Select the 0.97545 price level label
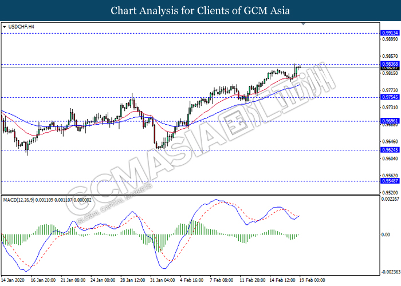Screen dimensions: 401x286 [390, 97]
